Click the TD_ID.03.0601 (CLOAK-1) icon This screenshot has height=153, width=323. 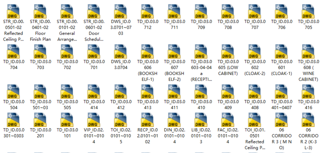[281, 52]
